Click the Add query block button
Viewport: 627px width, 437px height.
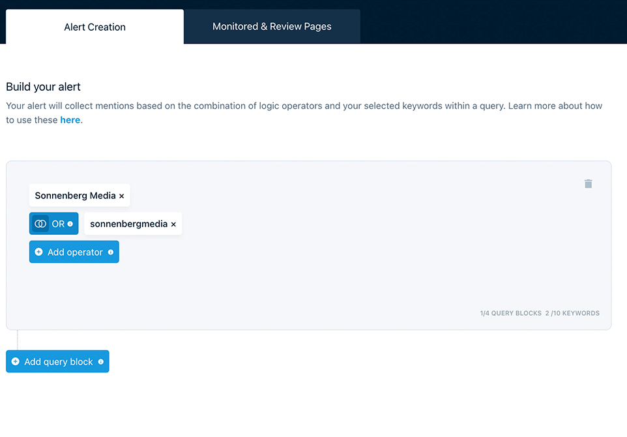tap(57, 361)
